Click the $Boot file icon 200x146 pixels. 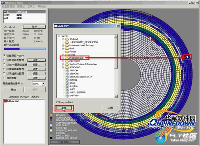tap(67, 83)
